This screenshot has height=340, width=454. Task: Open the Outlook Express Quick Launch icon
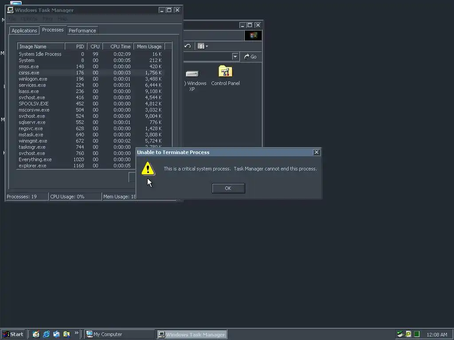(56, 335)
